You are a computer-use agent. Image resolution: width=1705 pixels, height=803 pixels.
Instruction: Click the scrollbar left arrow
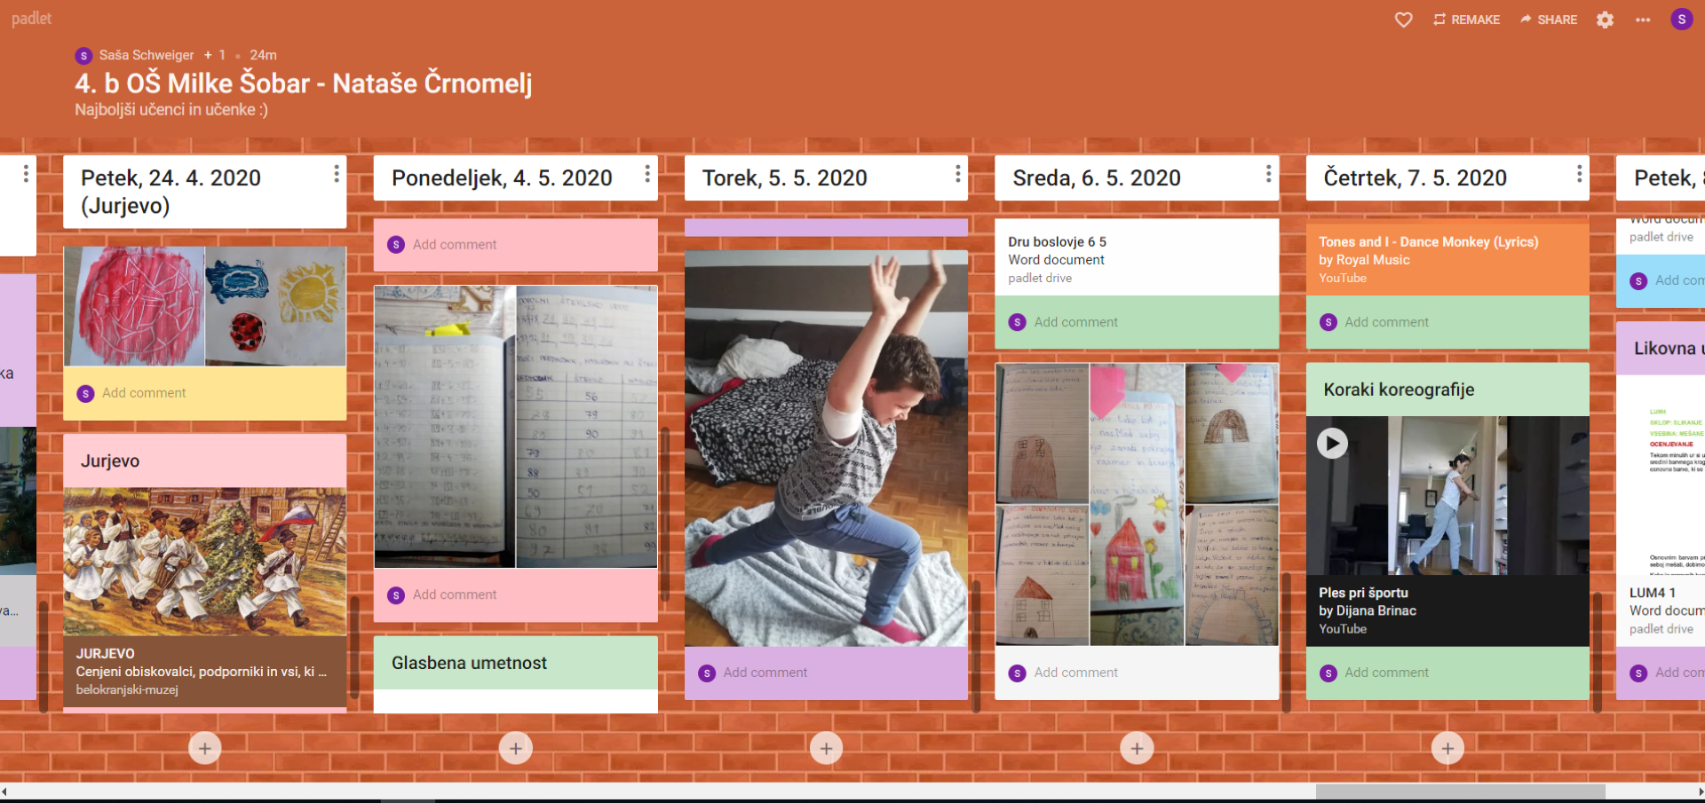coord(4,791)
